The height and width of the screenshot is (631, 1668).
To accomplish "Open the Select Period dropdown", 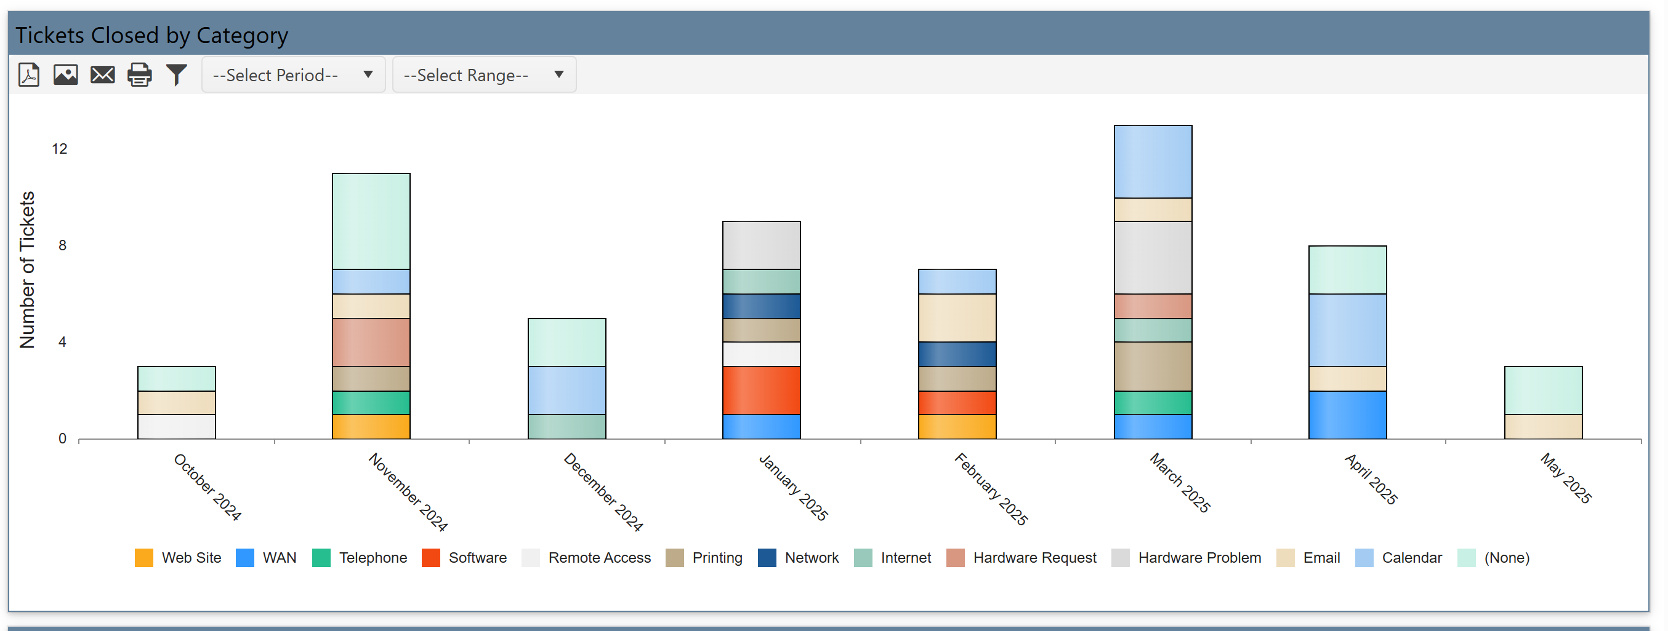I will [292, 75].
